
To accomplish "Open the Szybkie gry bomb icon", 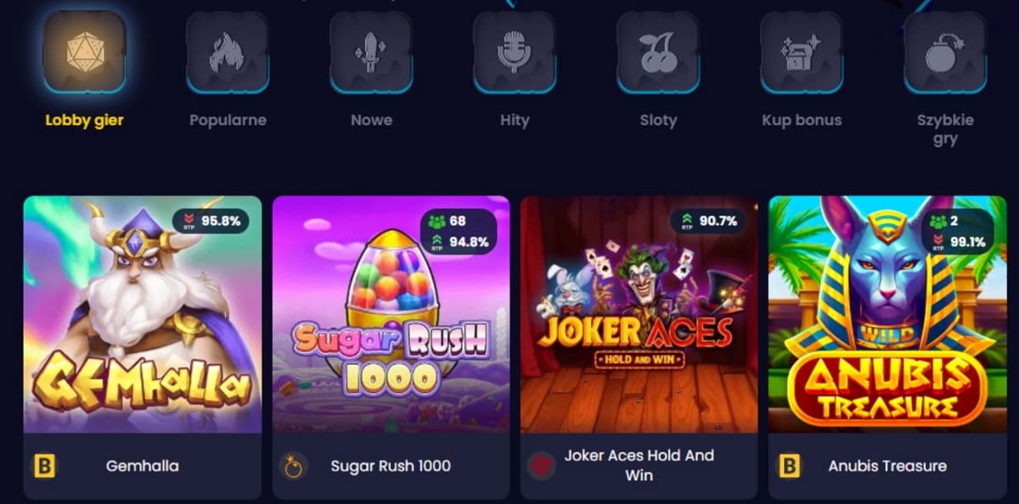I will point(945,51).
